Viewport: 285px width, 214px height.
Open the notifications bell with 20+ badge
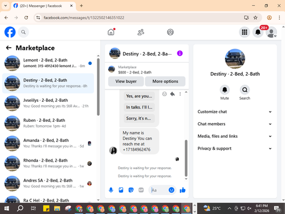point(258,32)
